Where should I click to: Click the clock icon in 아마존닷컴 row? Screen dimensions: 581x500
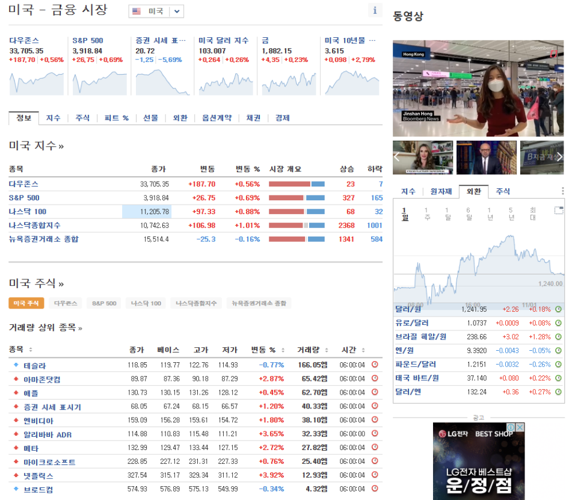click(375, 378)
